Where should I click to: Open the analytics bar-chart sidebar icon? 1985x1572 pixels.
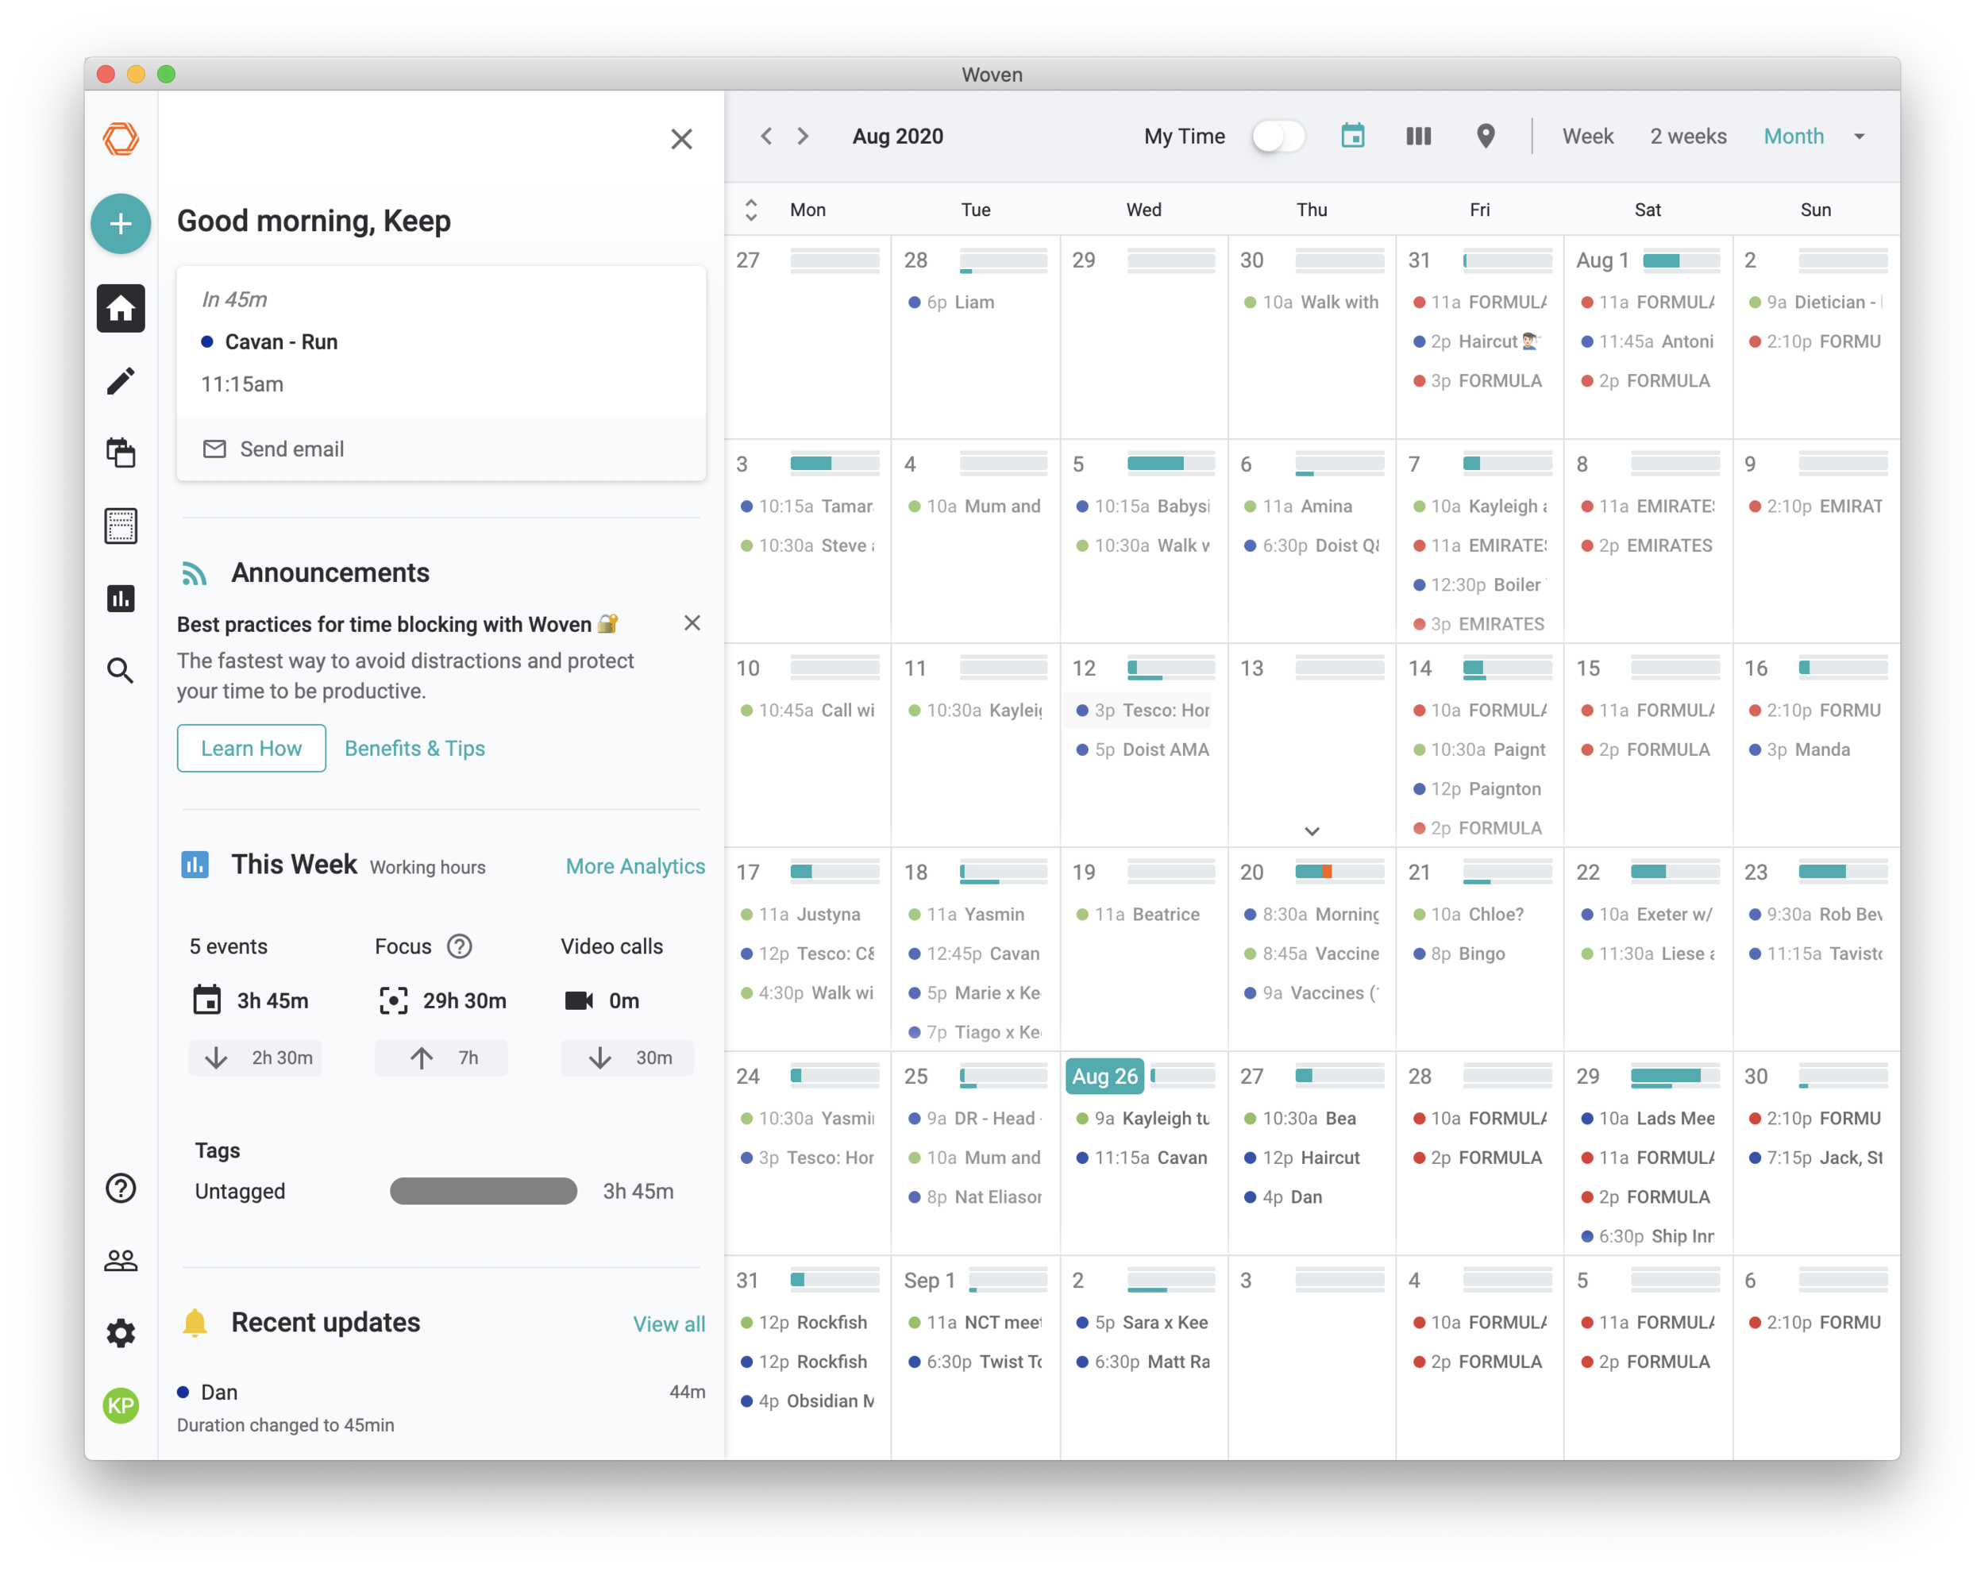(x=121, y=599)
